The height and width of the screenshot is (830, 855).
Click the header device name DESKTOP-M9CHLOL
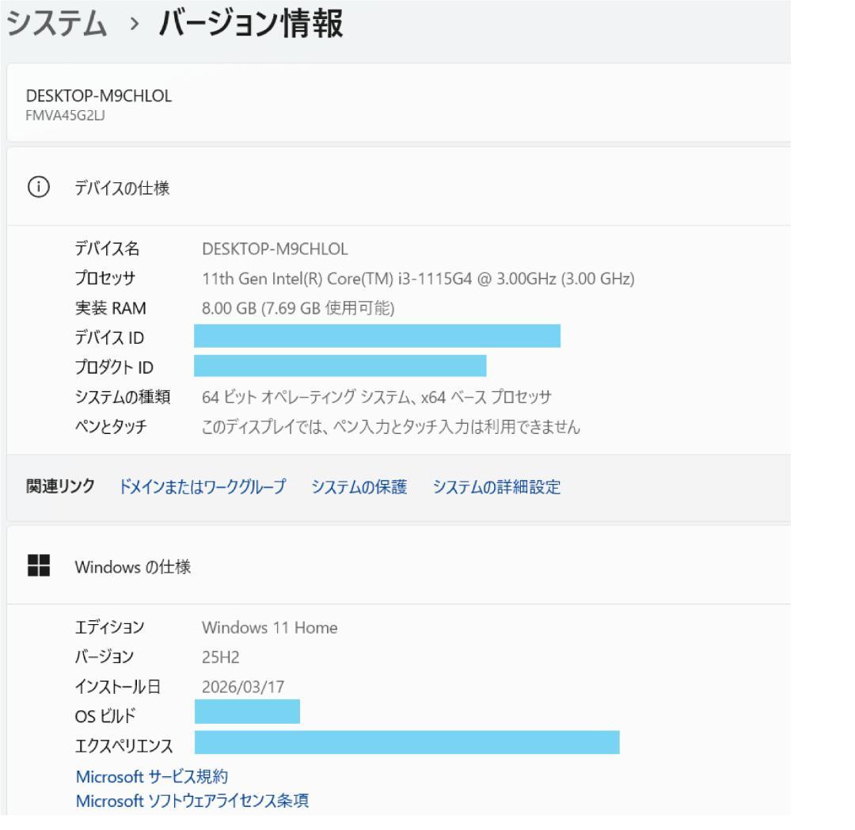(99, 96)
